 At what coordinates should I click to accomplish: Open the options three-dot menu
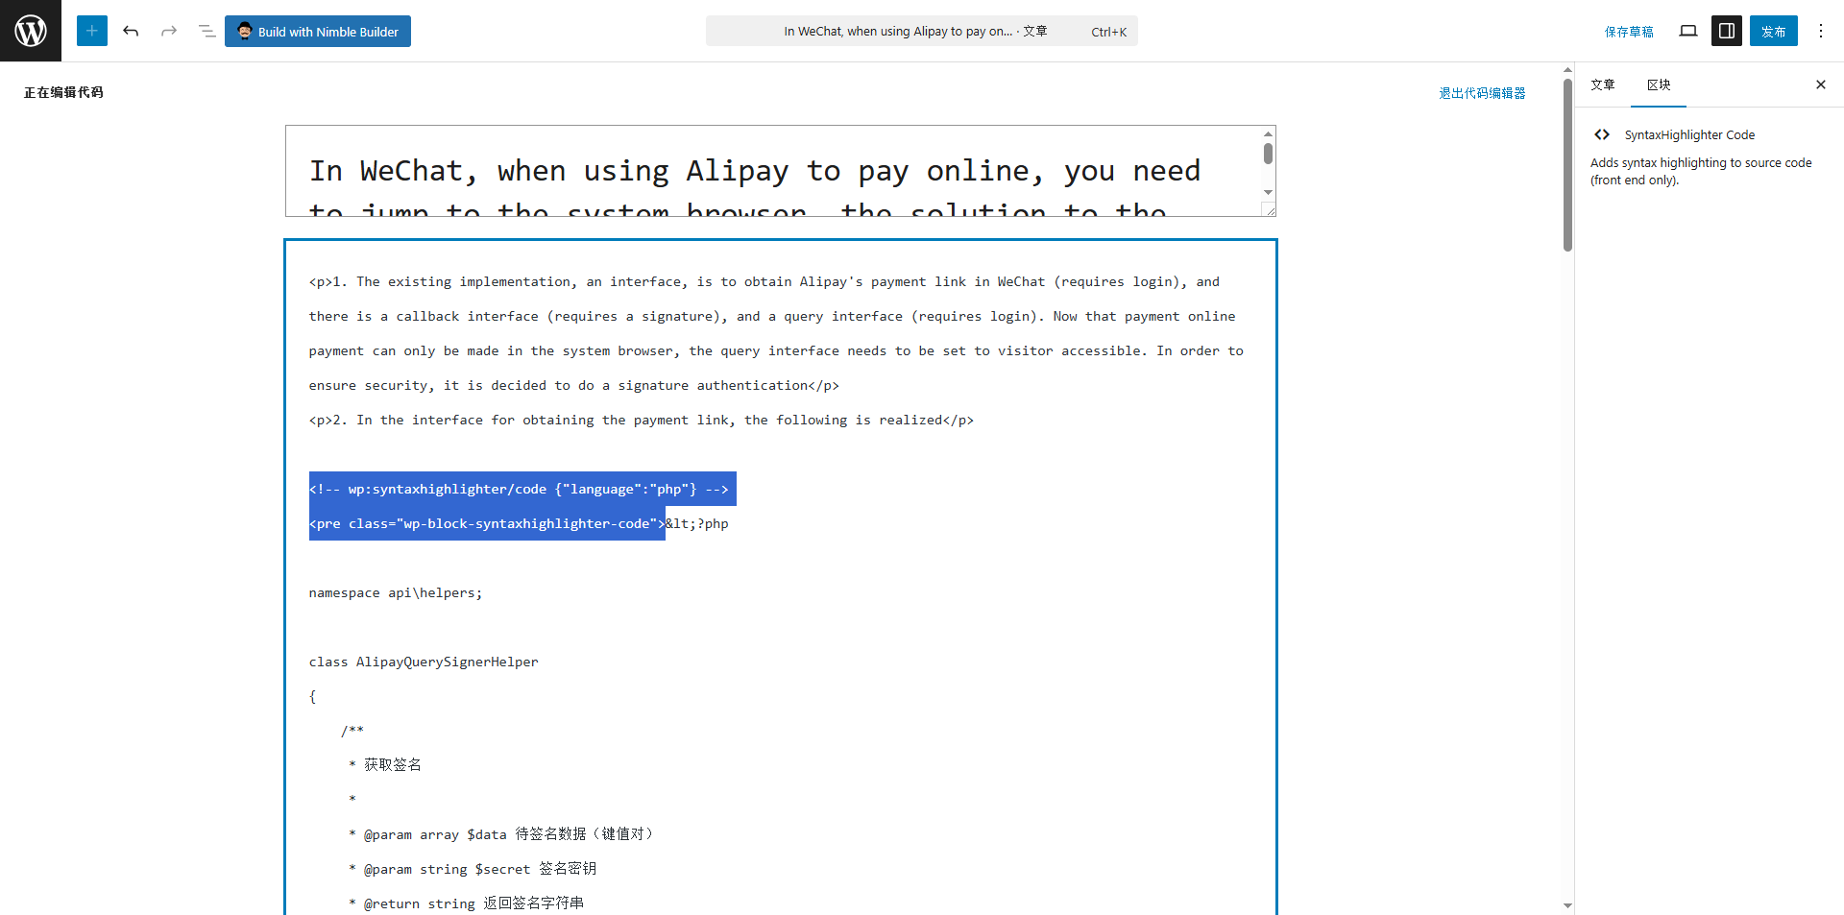click(1821, 31)
